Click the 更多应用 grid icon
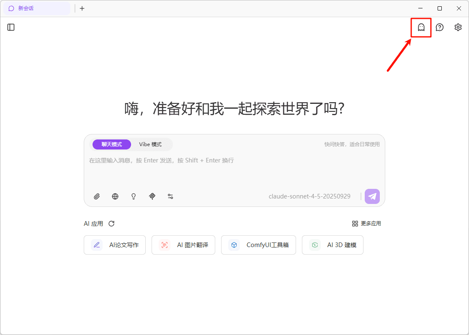Image resolution: width=469 pixels, height=335 pixels. tap(355, 224)
